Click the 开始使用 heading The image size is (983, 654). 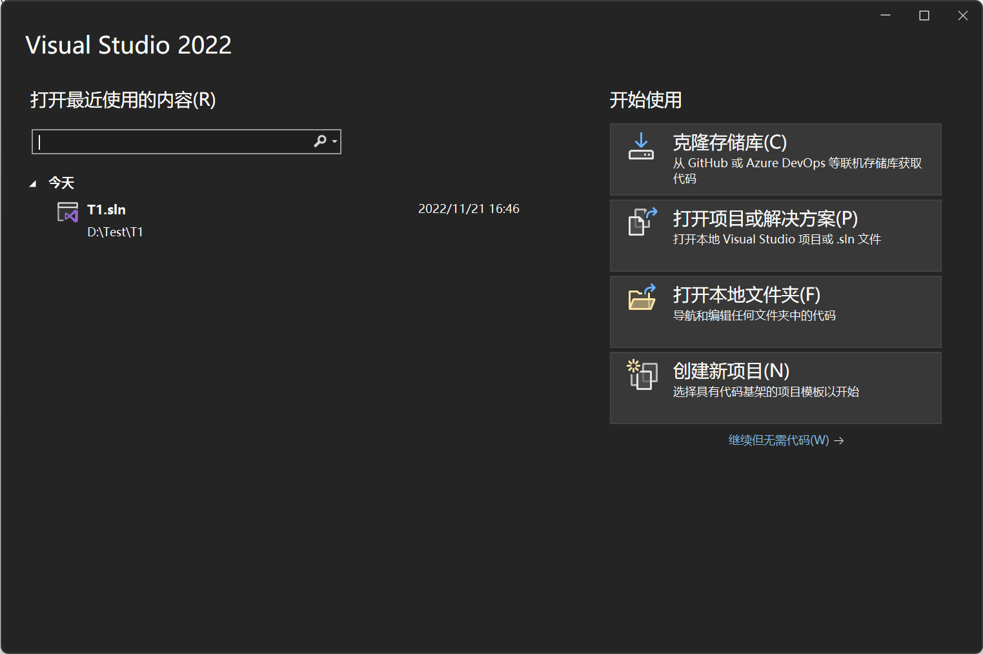(645, 100)
